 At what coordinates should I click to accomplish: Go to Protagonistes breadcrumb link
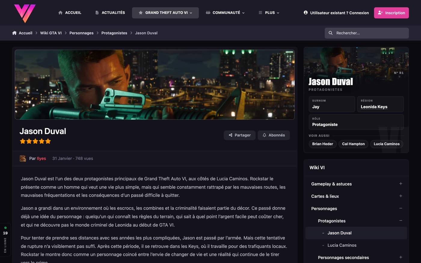114,33
